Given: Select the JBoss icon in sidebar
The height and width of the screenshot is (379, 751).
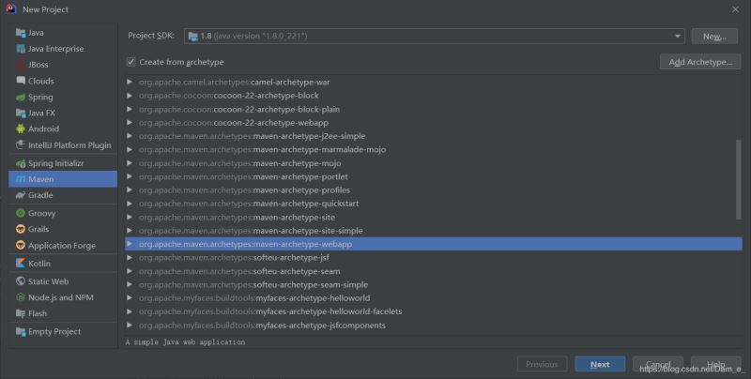Looking at the screenshot, I should [x=20, y=65].
